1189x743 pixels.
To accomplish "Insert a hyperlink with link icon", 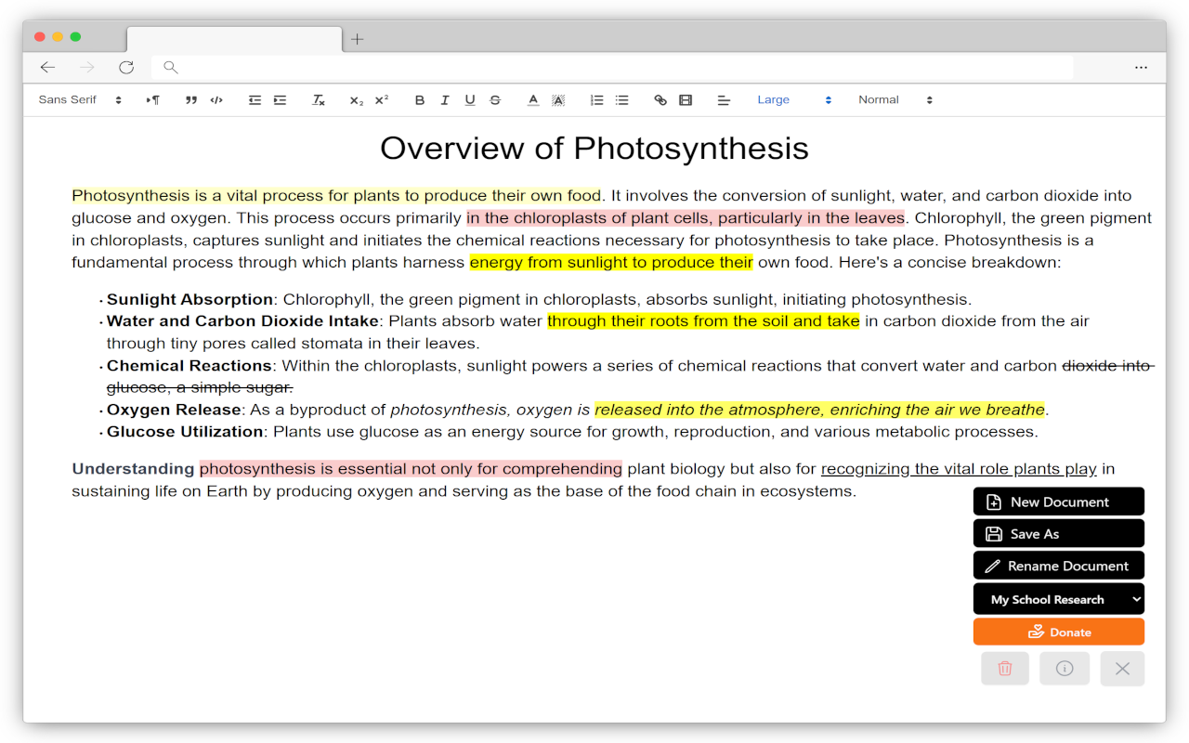I will 660,100.
